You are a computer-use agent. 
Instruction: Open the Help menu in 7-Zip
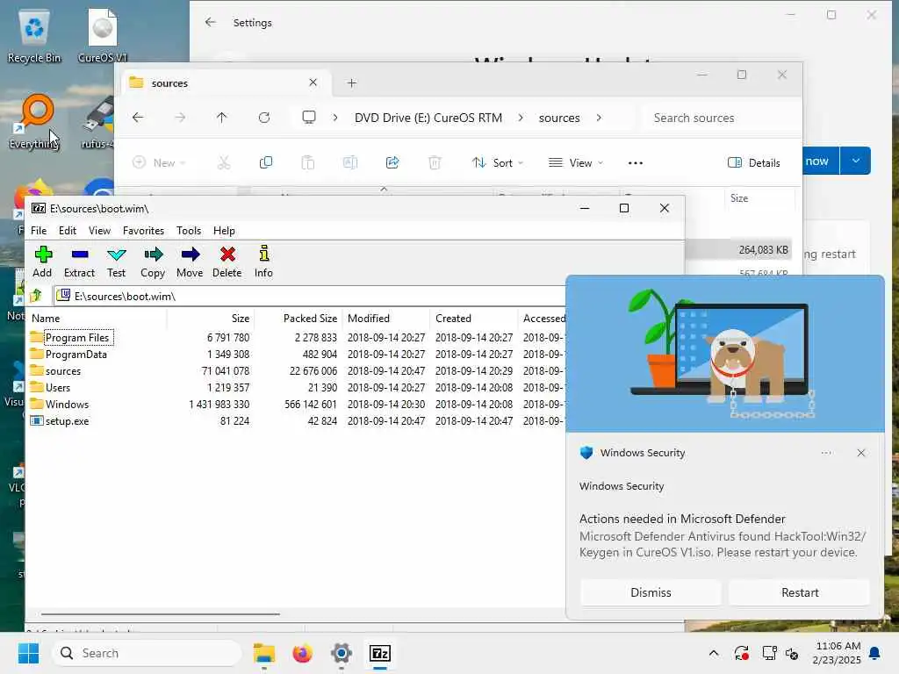coord(224,231)
